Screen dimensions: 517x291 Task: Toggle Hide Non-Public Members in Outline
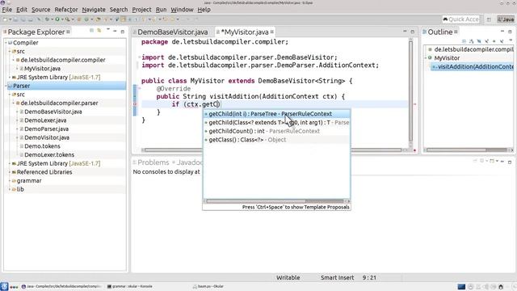pyautogui.click(x=494, y=41)
